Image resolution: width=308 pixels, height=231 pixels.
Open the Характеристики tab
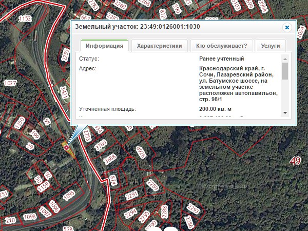click(159, 46)
